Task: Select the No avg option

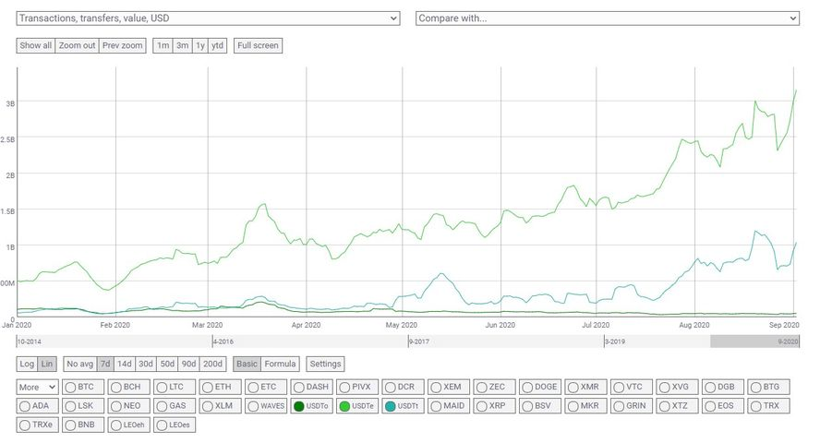Action: pyautogui.click(x=79, y=364)
